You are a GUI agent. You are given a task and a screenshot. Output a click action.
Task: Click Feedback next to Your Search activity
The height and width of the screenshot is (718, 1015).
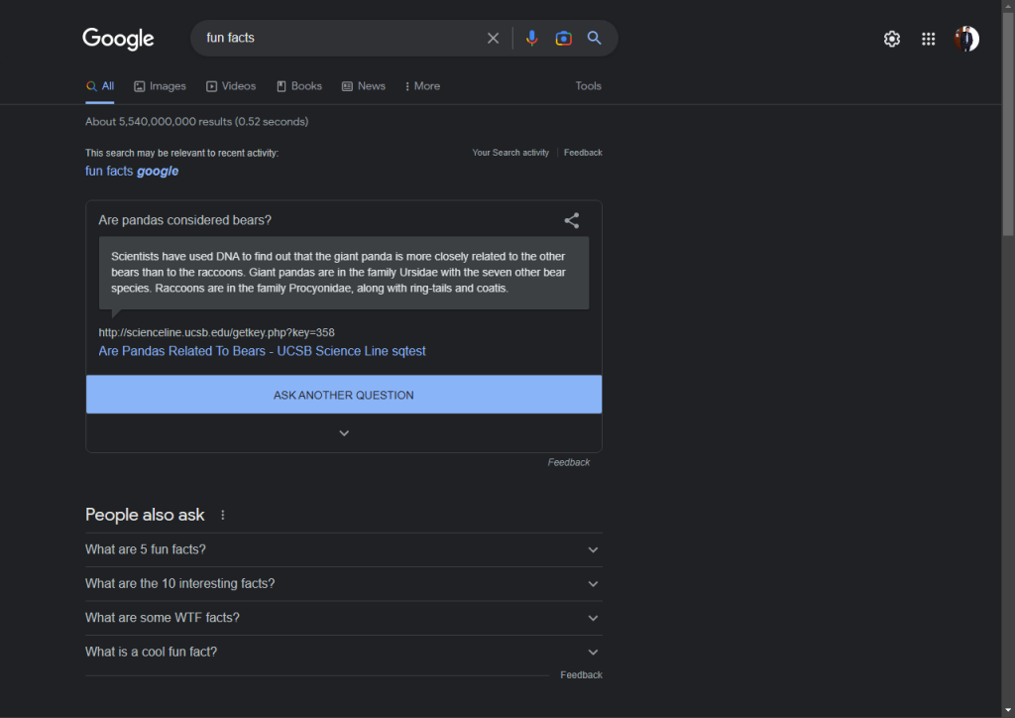(583, 153)
